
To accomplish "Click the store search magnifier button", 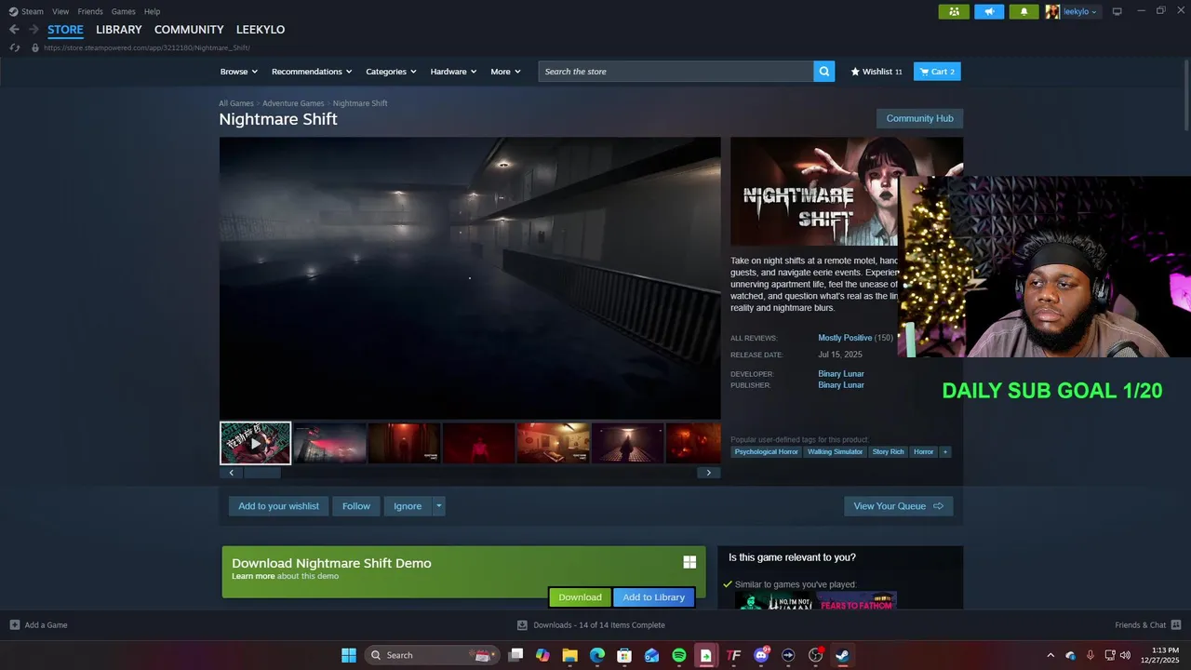I will (x=823, y=72).
